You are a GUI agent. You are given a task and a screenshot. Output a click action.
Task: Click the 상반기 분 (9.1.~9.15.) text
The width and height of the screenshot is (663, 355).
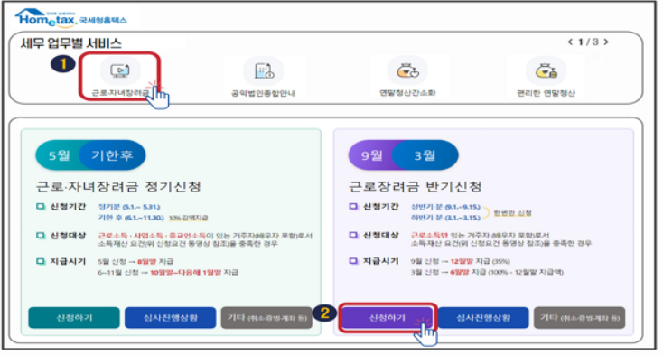(x=445, y=207)
